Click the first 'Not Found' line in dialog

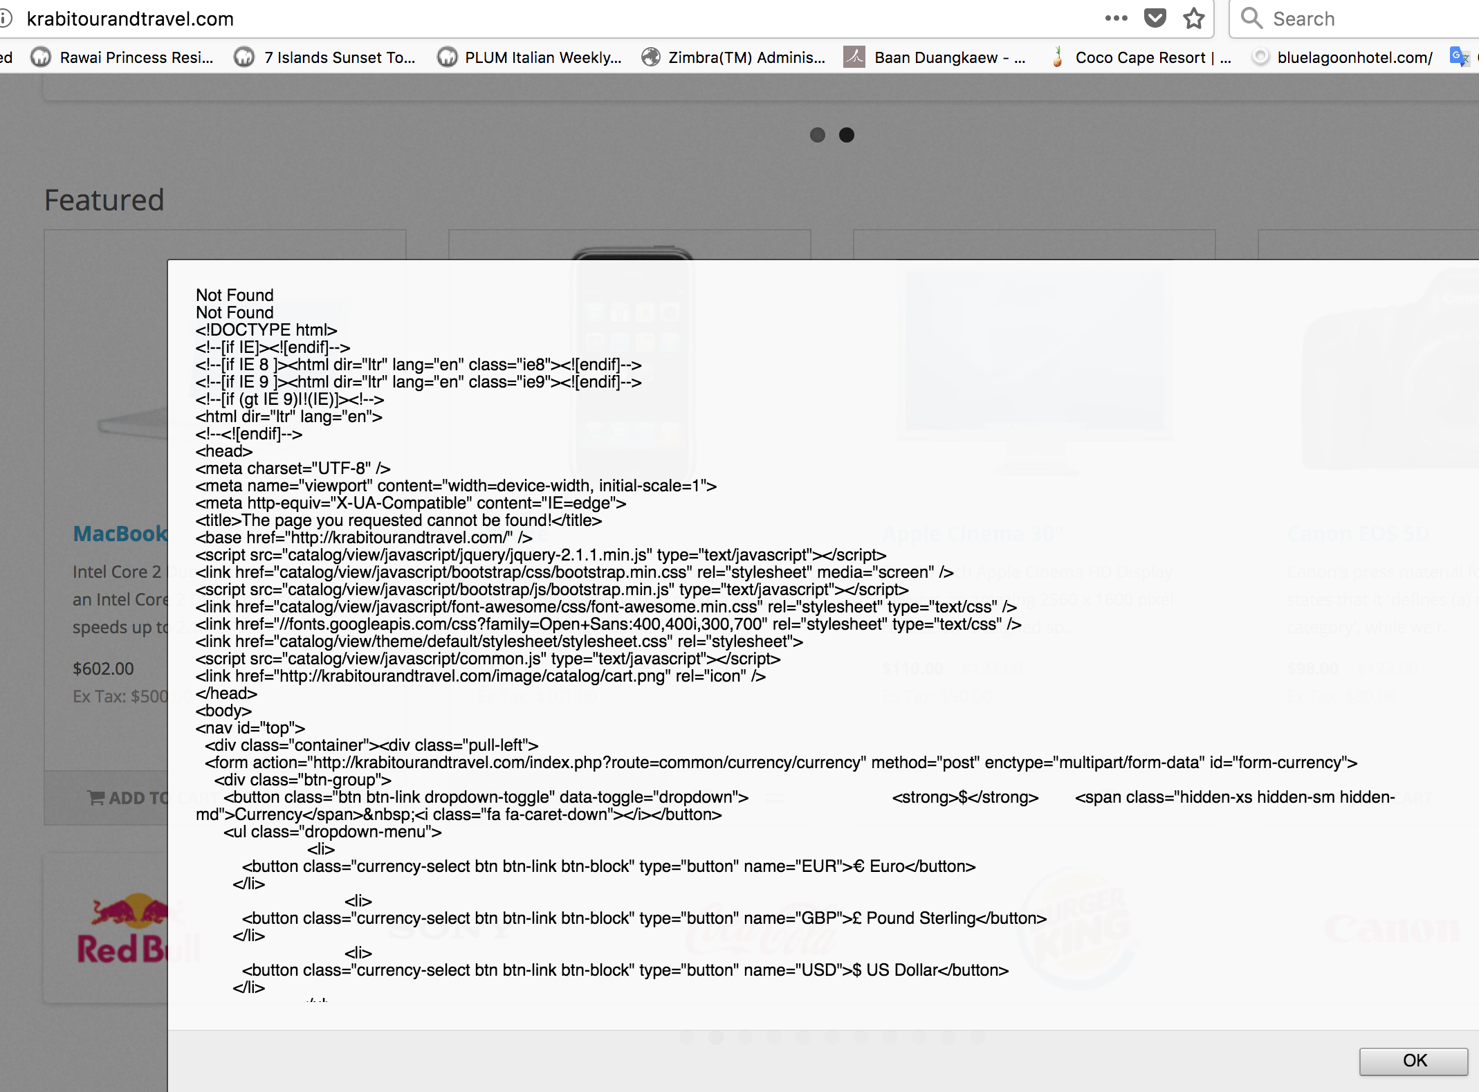[235, 295]
